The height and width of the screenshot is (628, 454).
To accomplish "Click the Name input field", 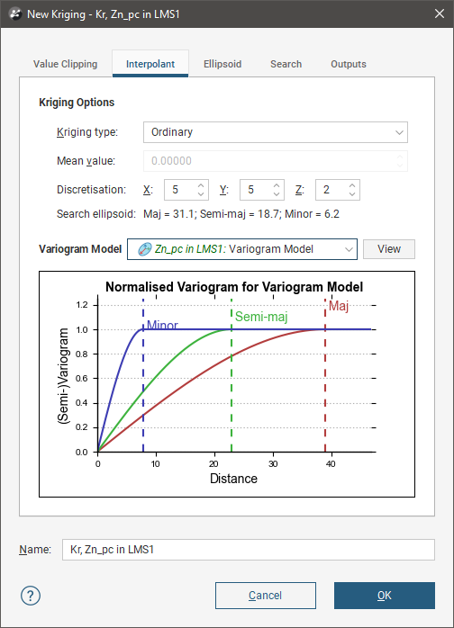I will [x=249, y=550].
